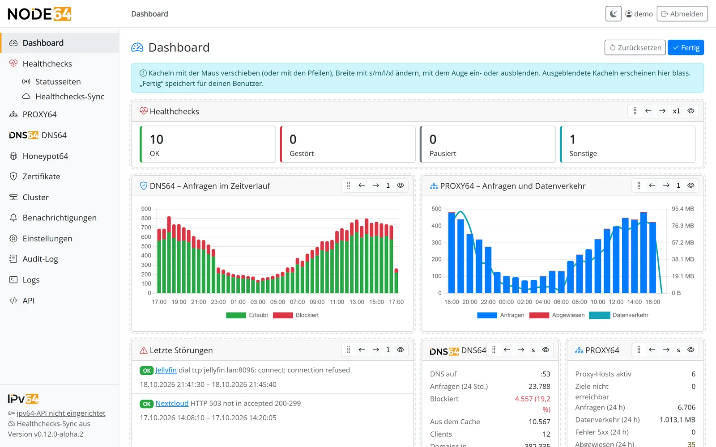This screenshot has height=447, width=716.
Task: Click the Abmelden logout button
Action: pos(682,14)
